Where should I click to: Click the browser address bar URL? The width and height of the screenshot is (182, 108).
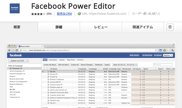(46, 50)
